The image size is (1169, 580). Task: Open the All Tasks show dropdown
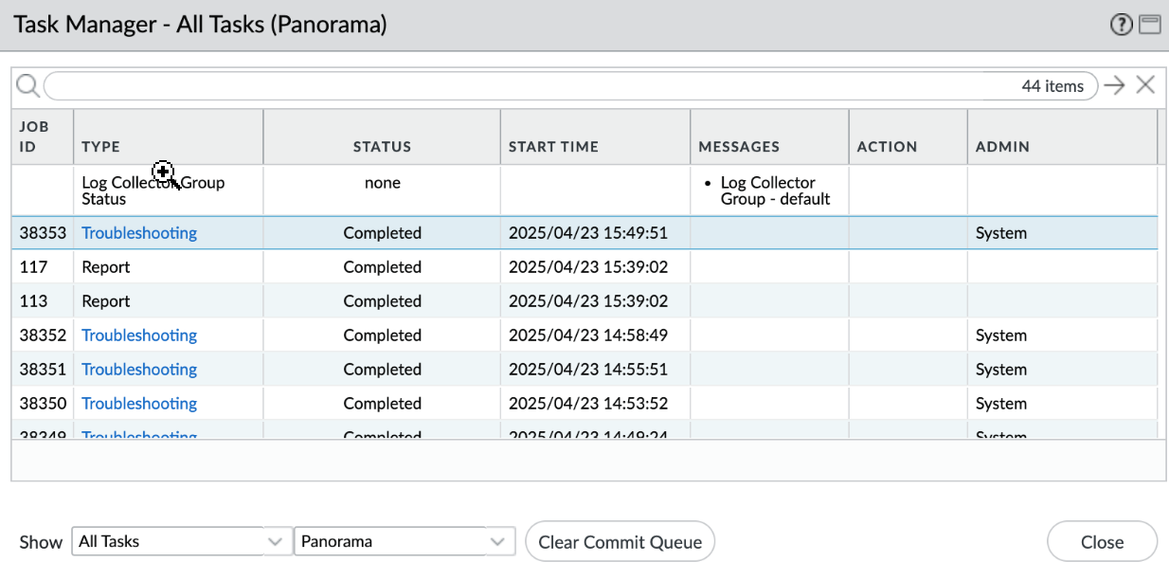coord(180,542)
